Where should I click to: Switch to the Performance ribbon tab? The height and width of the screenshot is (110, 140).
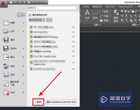coord(125,7)
